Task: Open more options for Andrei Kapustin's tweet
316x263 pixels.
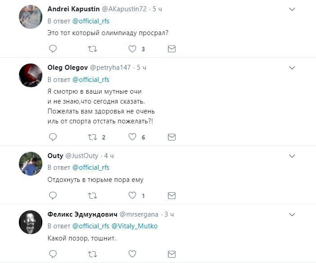Action: click(x=292, y=9)
